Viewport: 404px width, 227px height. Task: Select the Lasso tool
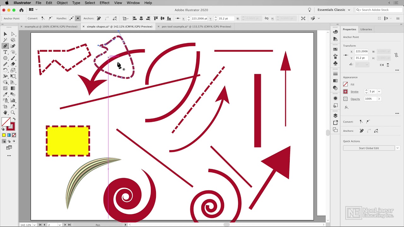click(x=13, y=40)
